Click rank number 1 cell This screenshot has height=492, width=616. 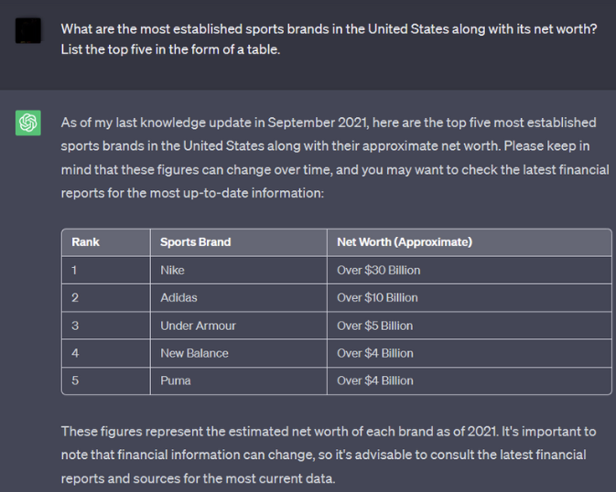[x=106, y=270]
